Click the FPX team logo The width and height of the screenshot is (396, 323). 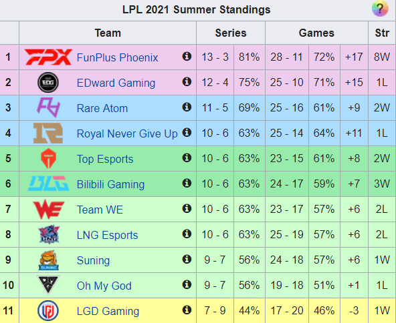click(x=48, y=57)
